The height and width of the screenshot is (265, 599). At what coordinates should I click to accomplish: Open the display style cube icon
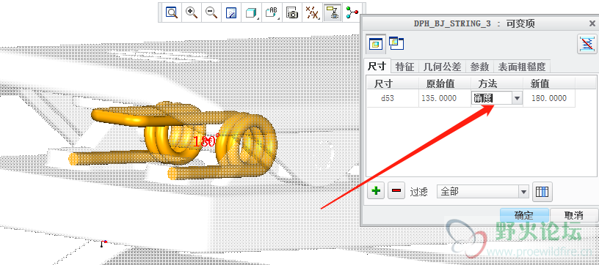click(x=251, y=12)
